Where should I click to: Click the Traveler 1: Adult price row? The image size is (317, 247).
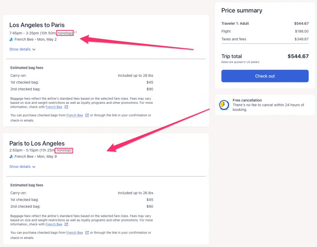click(x=265, y=24)
